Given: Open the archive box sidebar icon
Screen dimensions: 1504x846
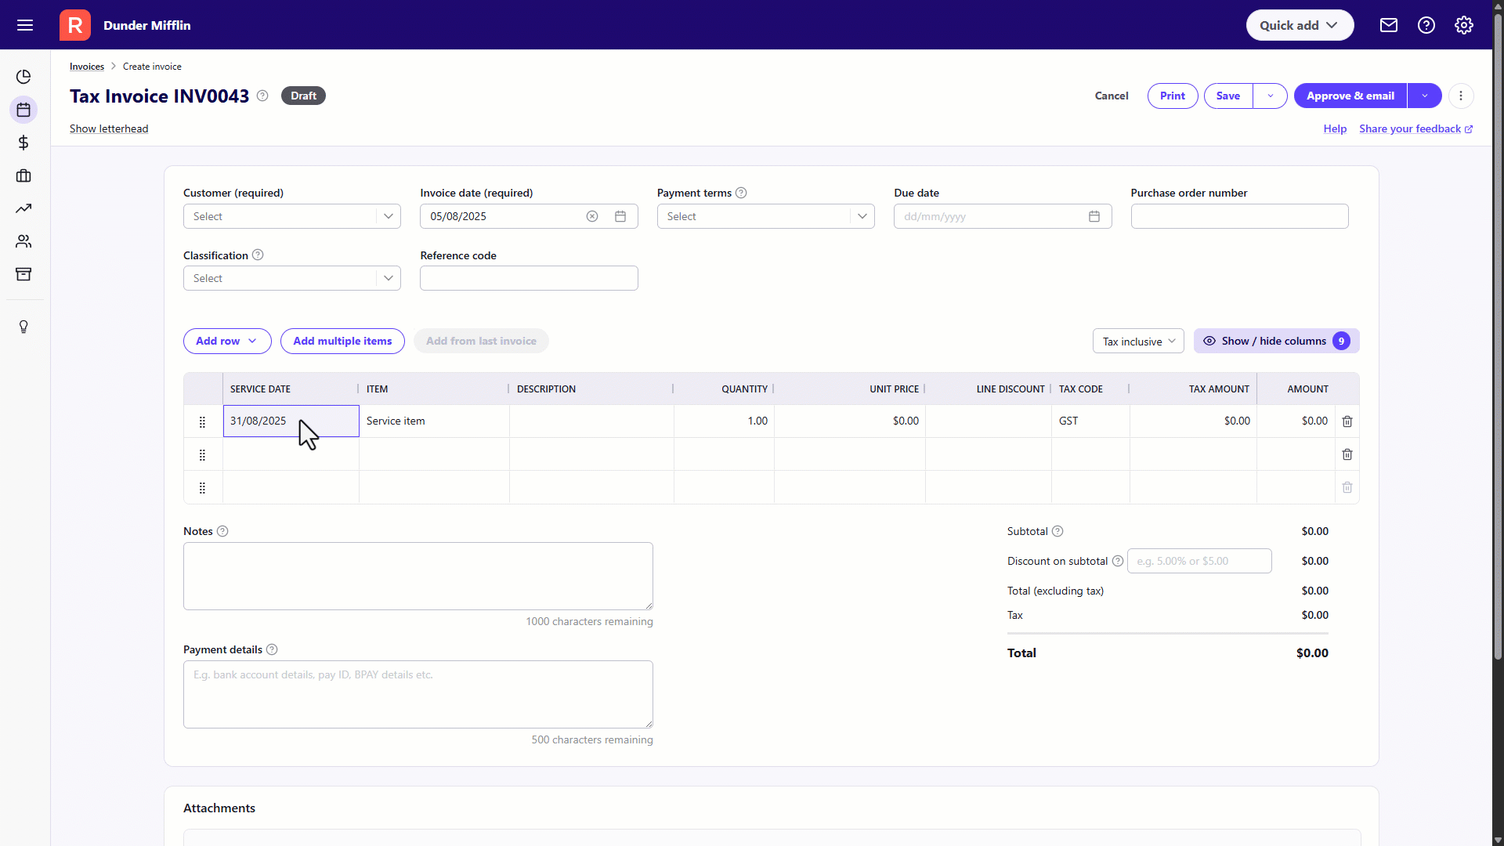Looking at the screenshot, I should (23, 274).
